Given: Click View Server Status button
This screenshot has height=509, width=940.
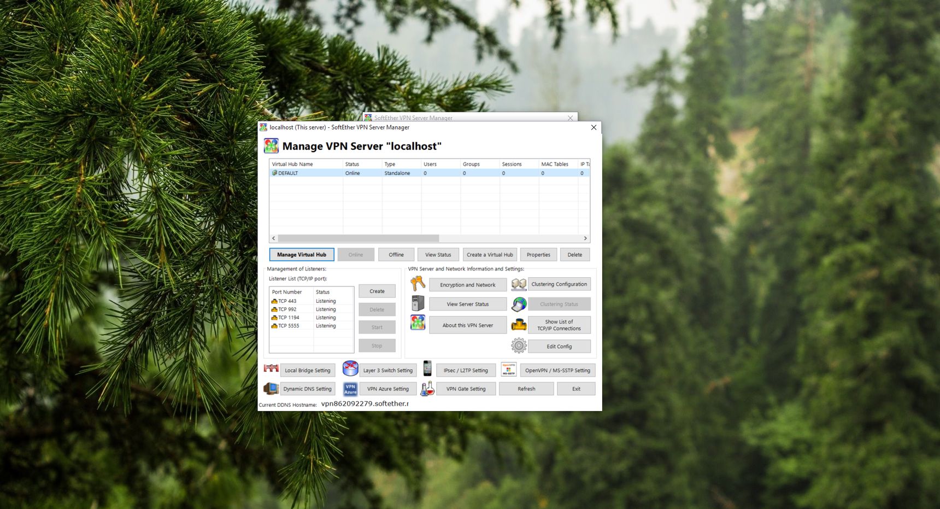Looking at the screenshot, I should coord(468,304).
